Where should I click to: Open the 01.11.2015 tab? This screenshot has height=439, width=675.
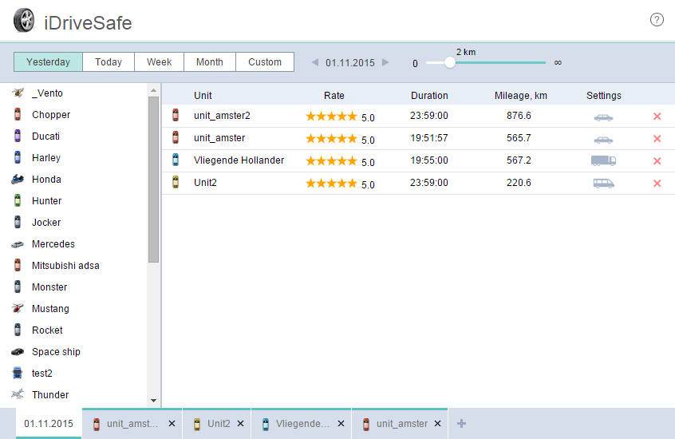coord(49,424)
